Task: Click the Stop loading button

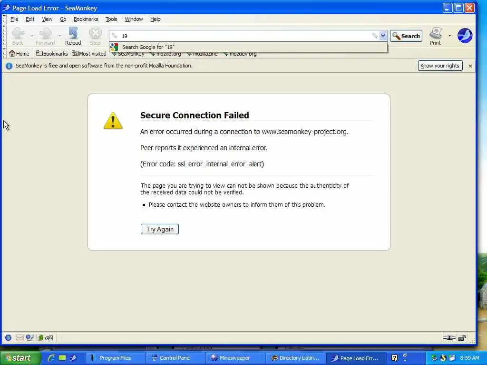Action: point(95,36)
